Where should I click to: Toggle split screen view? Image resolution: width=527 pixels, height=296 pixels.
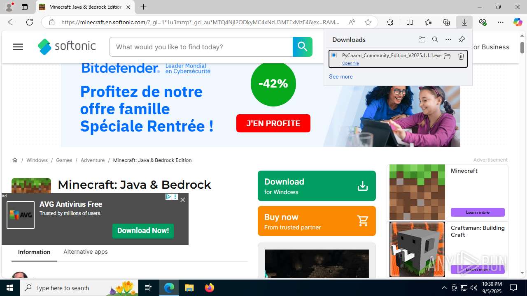click(410, 22)
